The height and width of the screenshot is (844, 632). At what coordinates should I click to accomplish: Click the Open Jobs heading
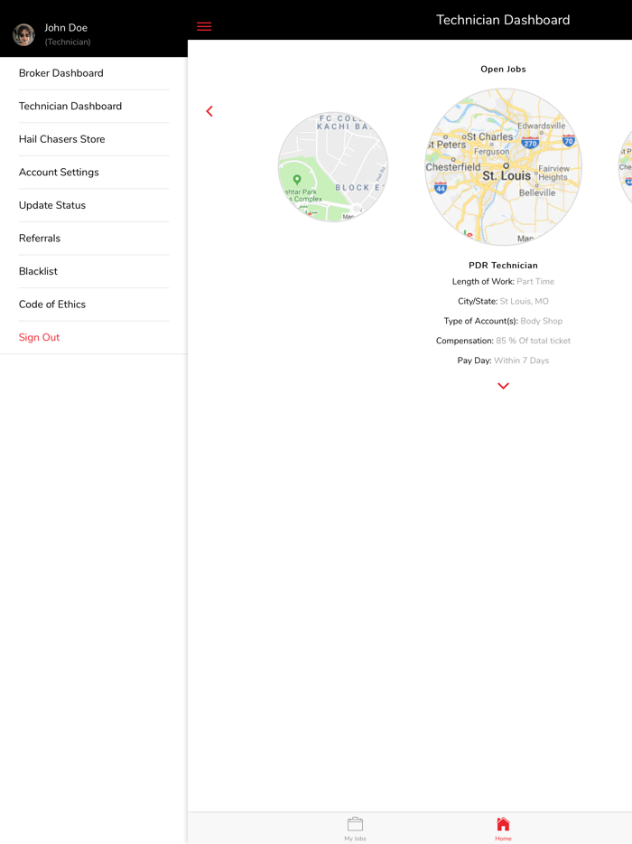(503, 69)
